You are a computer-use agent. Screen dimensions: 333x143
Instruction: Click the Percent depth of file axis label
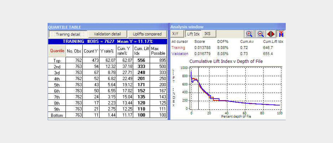[236, 117]
